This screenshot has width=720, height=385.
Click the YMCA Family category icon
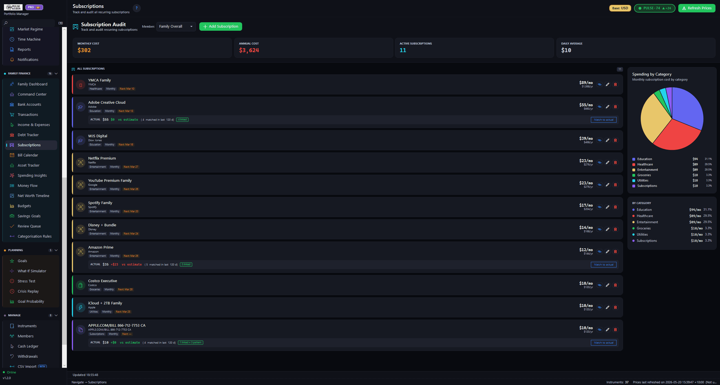(81, 85)
